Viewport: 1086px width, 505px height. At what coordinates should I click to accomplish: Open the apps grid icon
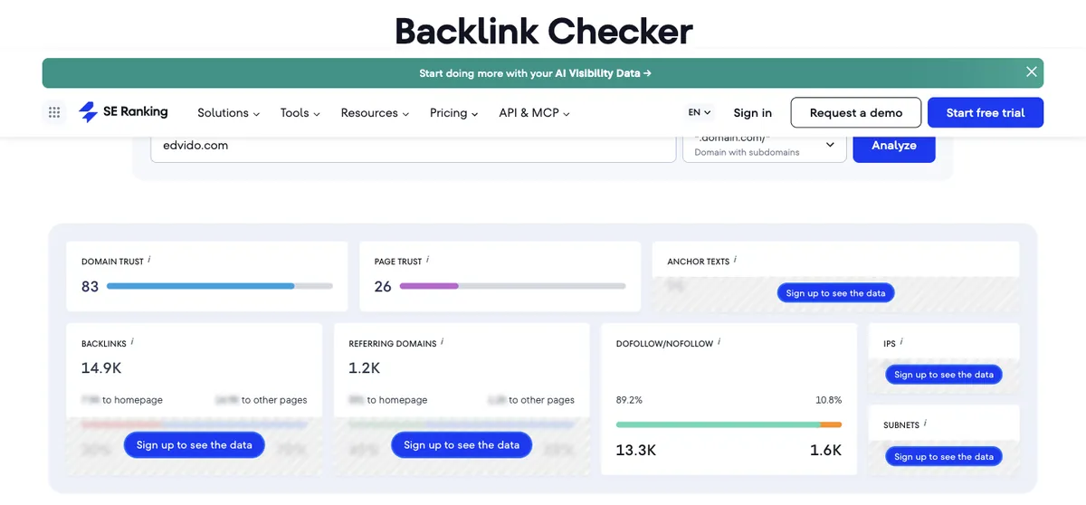coord(54,113)
